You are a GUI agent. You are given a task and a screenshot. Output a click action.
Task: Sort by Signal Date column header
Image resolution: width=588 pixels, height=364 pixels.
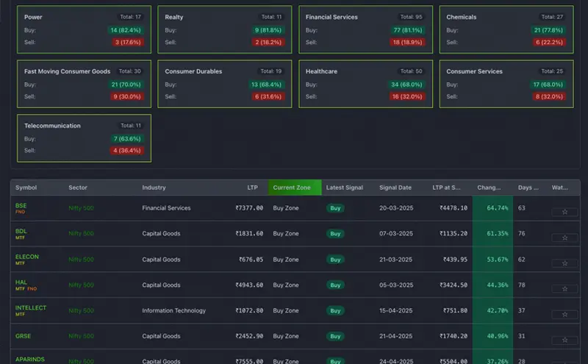coord(395,188)
